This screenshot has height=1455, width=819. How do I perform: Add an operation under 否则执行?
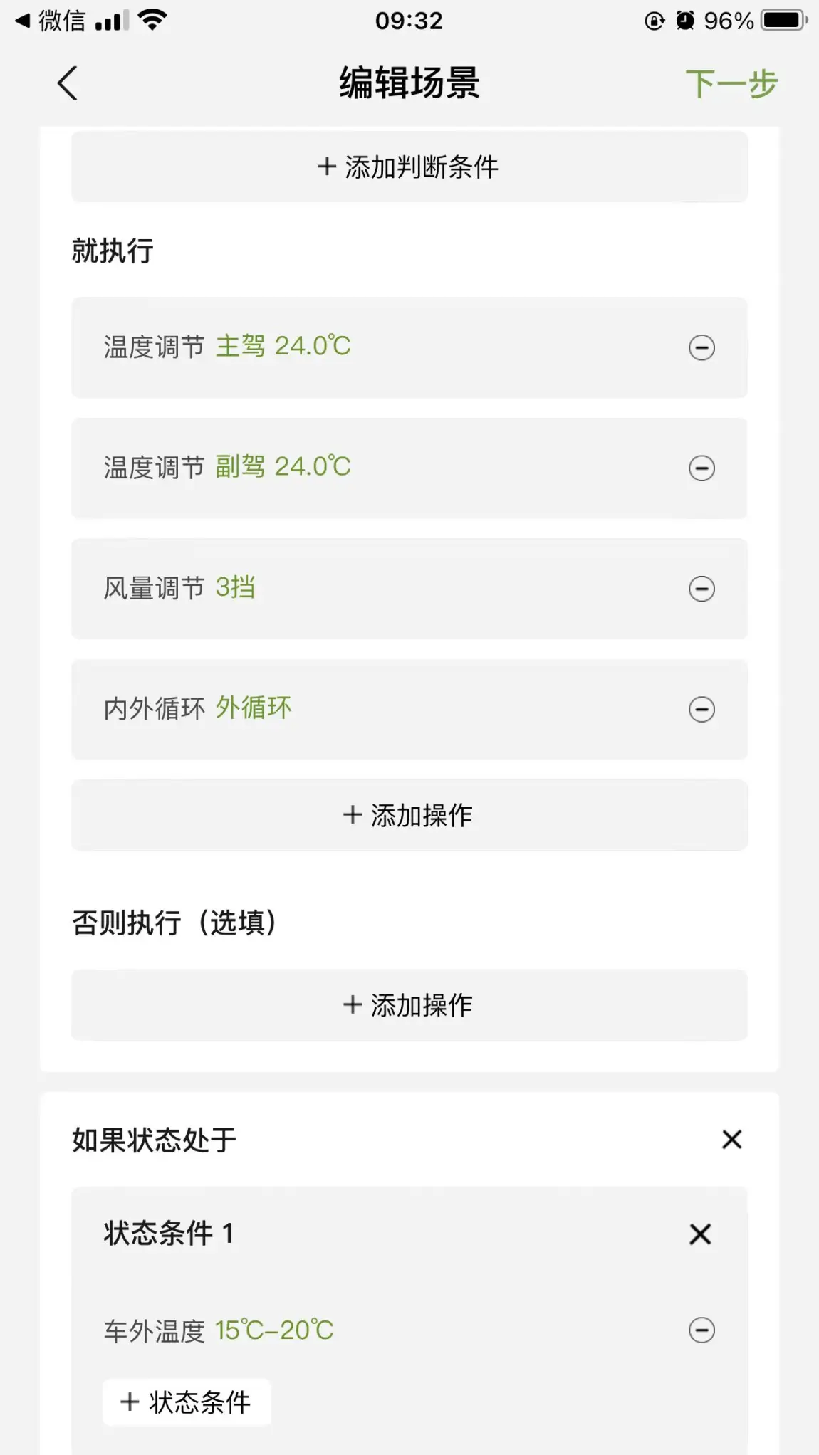click(409, 1005)
